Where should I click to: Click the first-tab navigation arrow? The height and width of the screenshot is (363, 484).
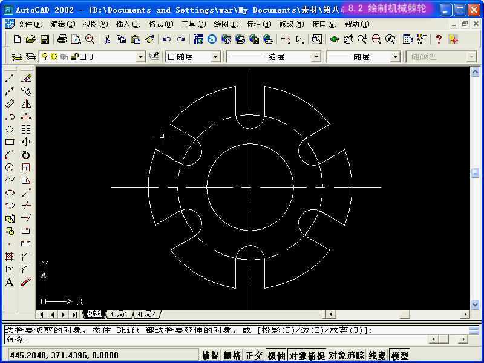coord(41,315)
